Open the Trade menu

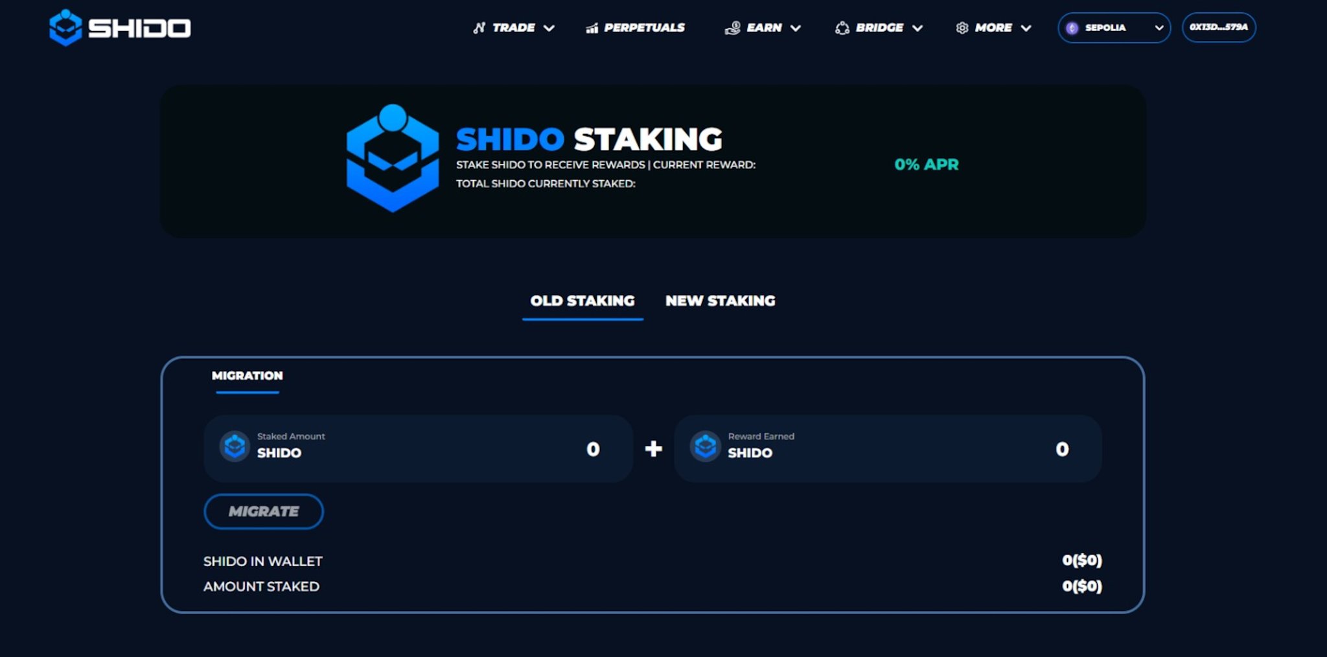[x=513, y=28]
